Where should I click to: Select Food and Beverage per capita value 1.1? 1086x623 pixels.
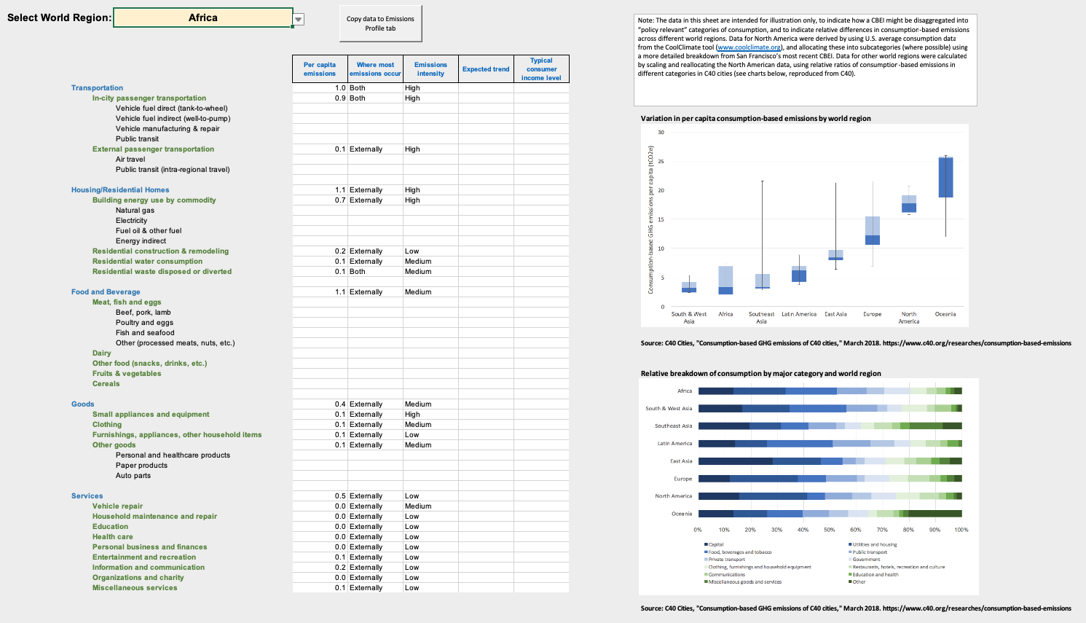tap(320, 291)
